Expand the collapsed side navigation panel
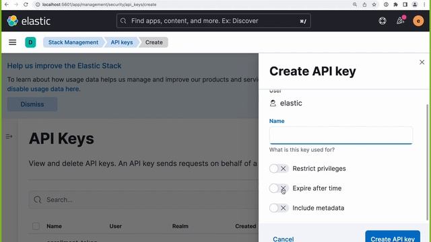The height and width of the screenshot is (242, 431). pyautogui.click(x=9, y=136)
